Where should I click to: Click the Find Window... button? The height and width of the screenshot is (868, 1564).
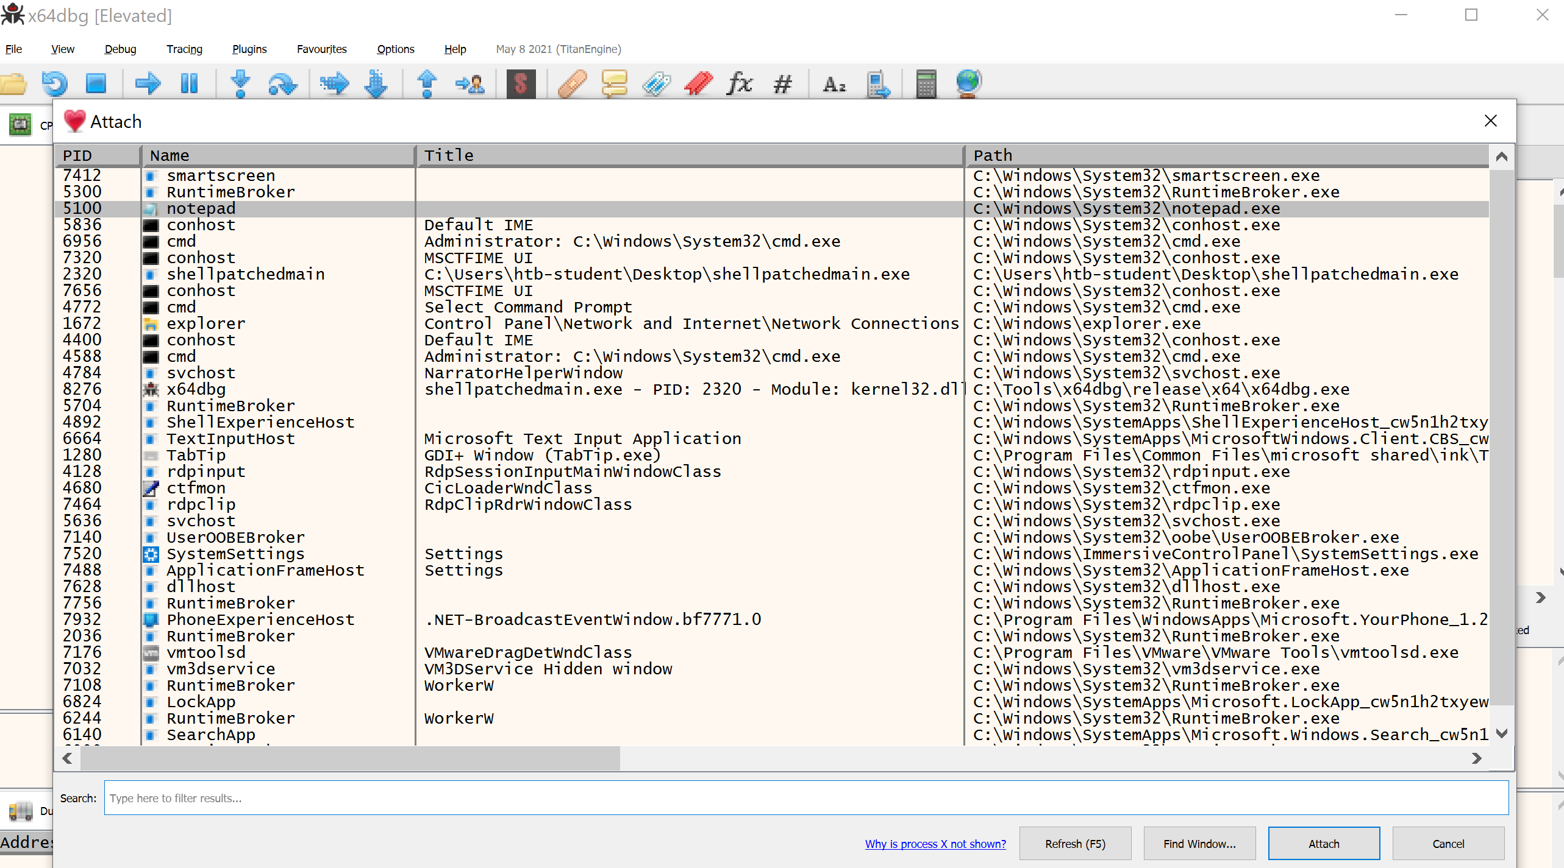click(1199, 843)
